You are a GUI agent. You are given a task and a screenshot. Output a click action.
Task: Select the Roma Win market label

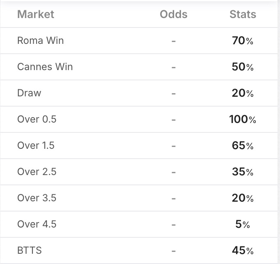click(40, 41)
